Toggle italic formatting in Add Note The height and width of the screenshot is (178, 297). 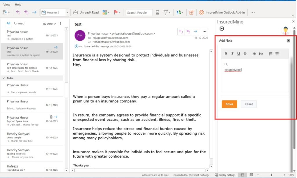[x=232, y=54]
